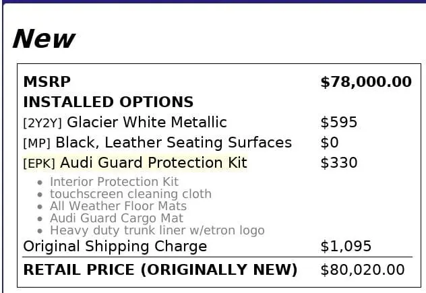Click the Audi Guard Cargo Mat item

[116, 218]
